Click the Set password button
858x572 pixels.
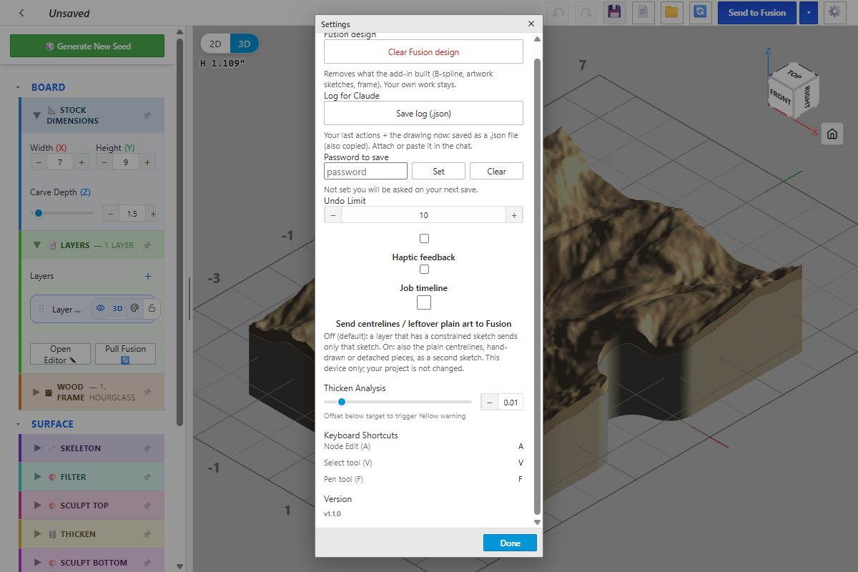click(438, 171)
